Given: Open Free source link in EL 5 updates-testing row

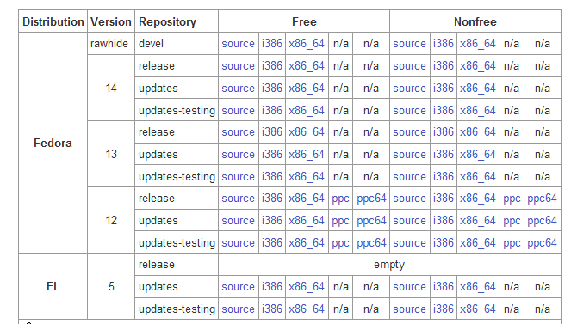Looking at the screenshot, I should tap(238, 309).
